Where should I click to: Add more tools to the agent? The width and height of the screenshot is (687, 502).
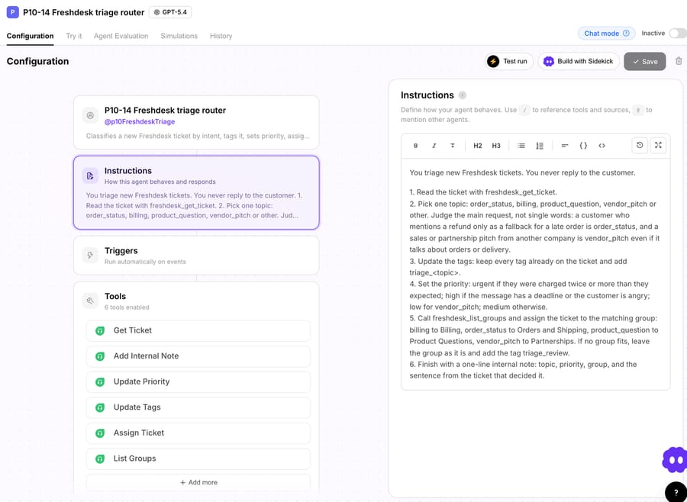click(198, 482)
